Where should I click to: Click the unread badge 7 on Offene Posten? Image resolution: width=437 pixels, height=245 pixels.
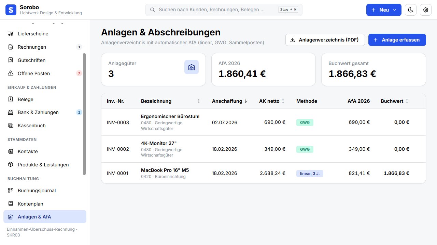tap(79, 73)
